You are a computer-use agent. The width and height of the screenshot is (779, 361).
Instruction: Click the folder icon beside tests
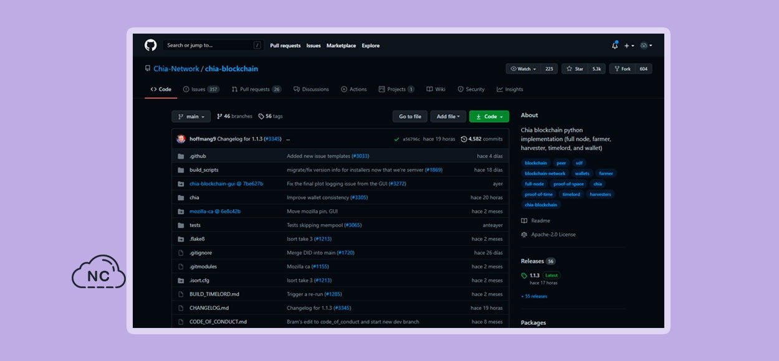(x=181, y=225)
